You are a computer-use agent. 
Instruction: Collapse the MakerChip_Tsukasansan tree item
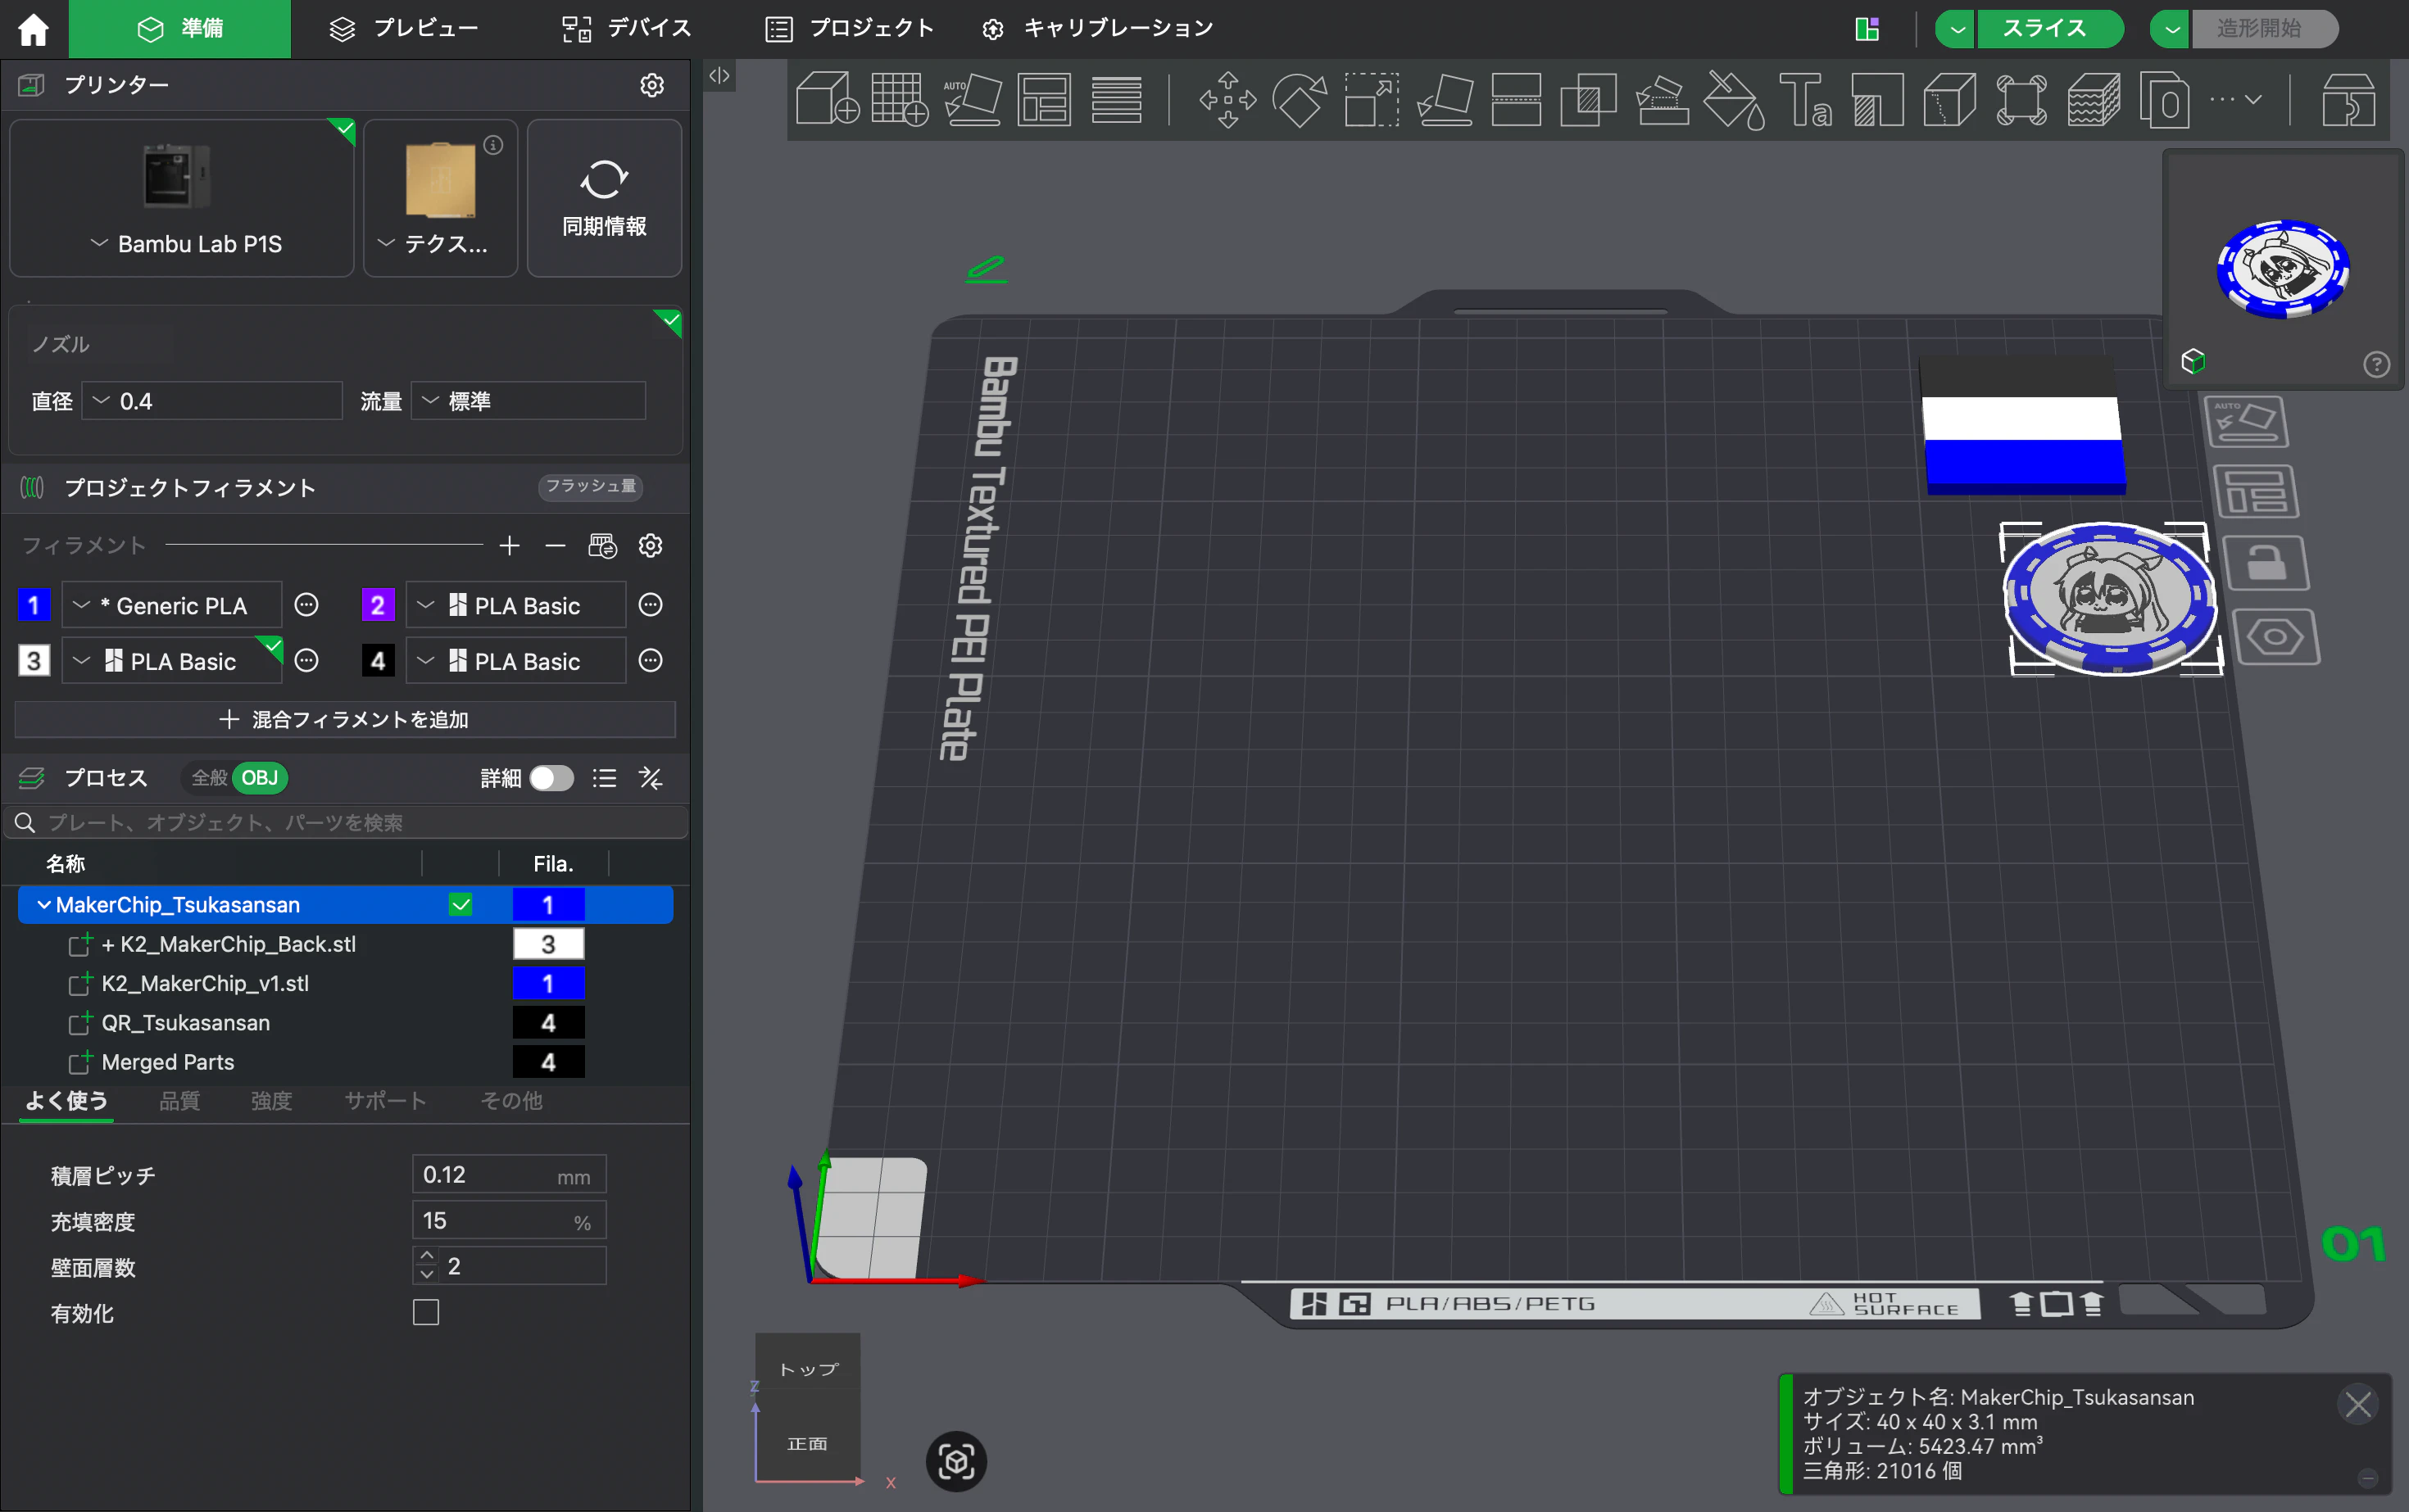[x=43, y=905]
